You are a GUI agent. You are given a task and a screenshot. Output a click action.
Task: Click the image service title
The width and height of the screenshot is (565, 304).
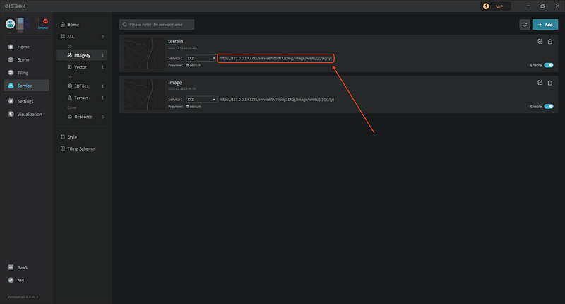coord(174,82)
